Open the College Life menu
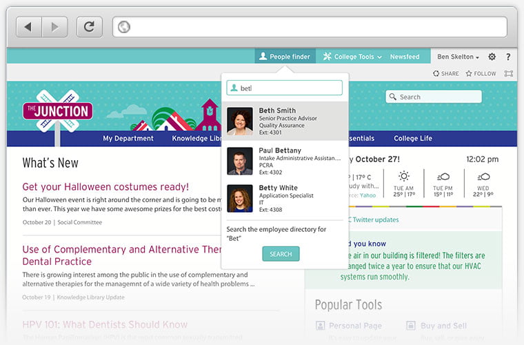This screenshot has height=345, width=524. click(x=413, y=139)
